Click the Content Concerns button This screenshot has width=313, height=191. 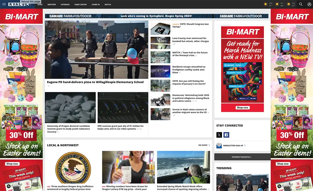(242, 157)
